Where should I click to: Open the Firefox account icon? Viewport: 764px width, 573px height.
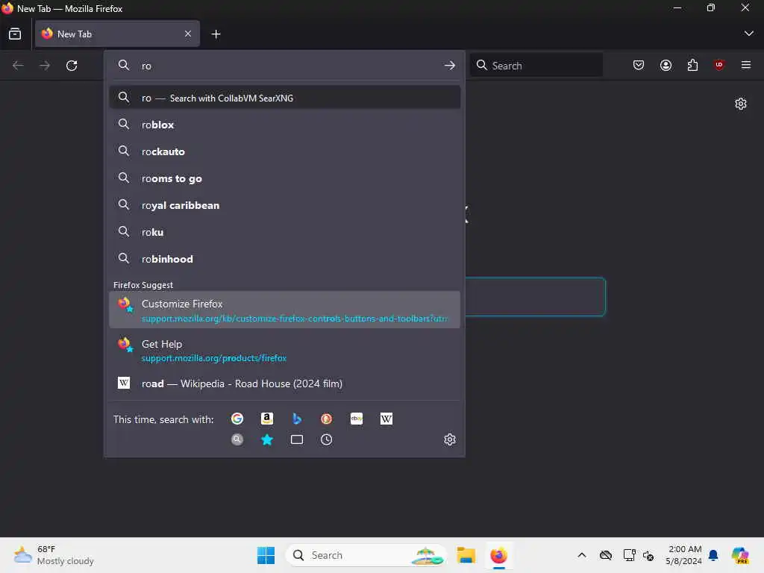[666, 66]
